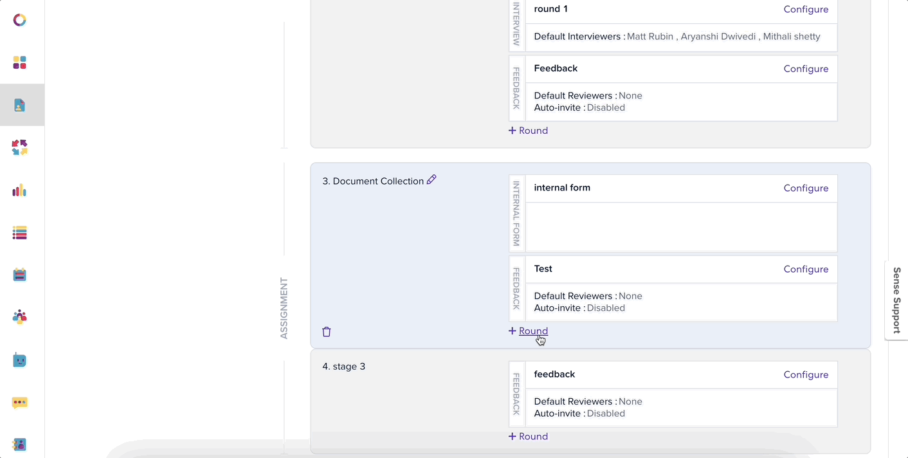908x458 pixels.
Task: Click the people group icon in the sidebar
Action: [x=19, y=317]
